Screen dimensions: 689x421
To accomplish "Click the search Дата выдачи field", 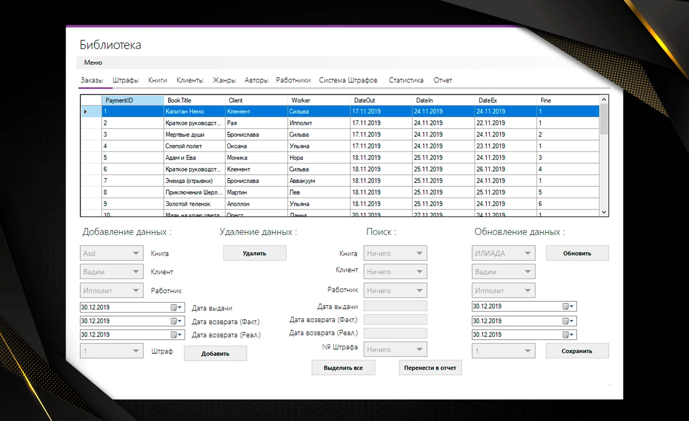I will click(395, 306).
